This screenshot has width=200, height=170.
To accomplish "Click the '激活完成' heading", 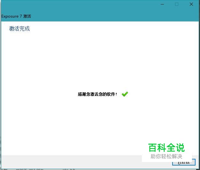I will click(x=19, y=28).
